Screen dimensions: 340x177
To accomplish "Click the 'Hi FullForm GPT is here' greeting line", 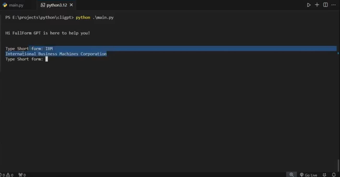I will point(48,33).
